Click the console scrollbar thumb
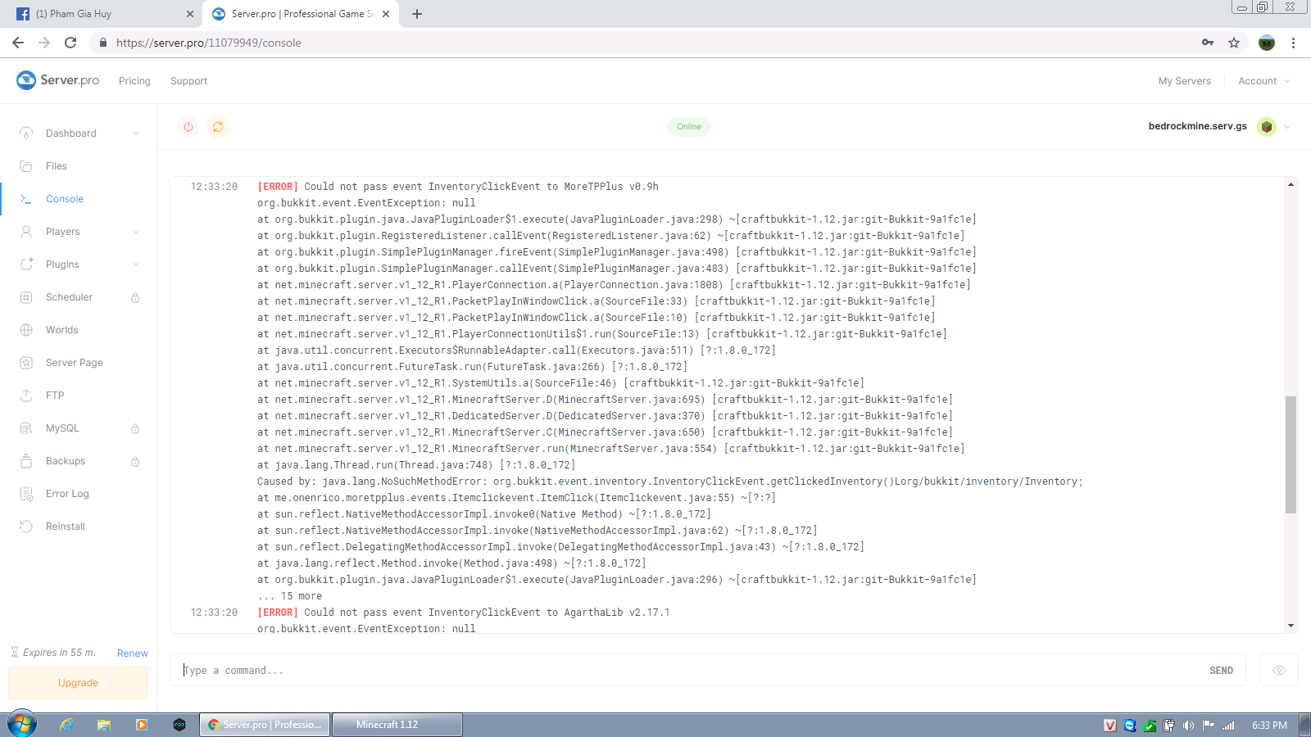This screenshot has width=1311, height=737. point(1291,454)
